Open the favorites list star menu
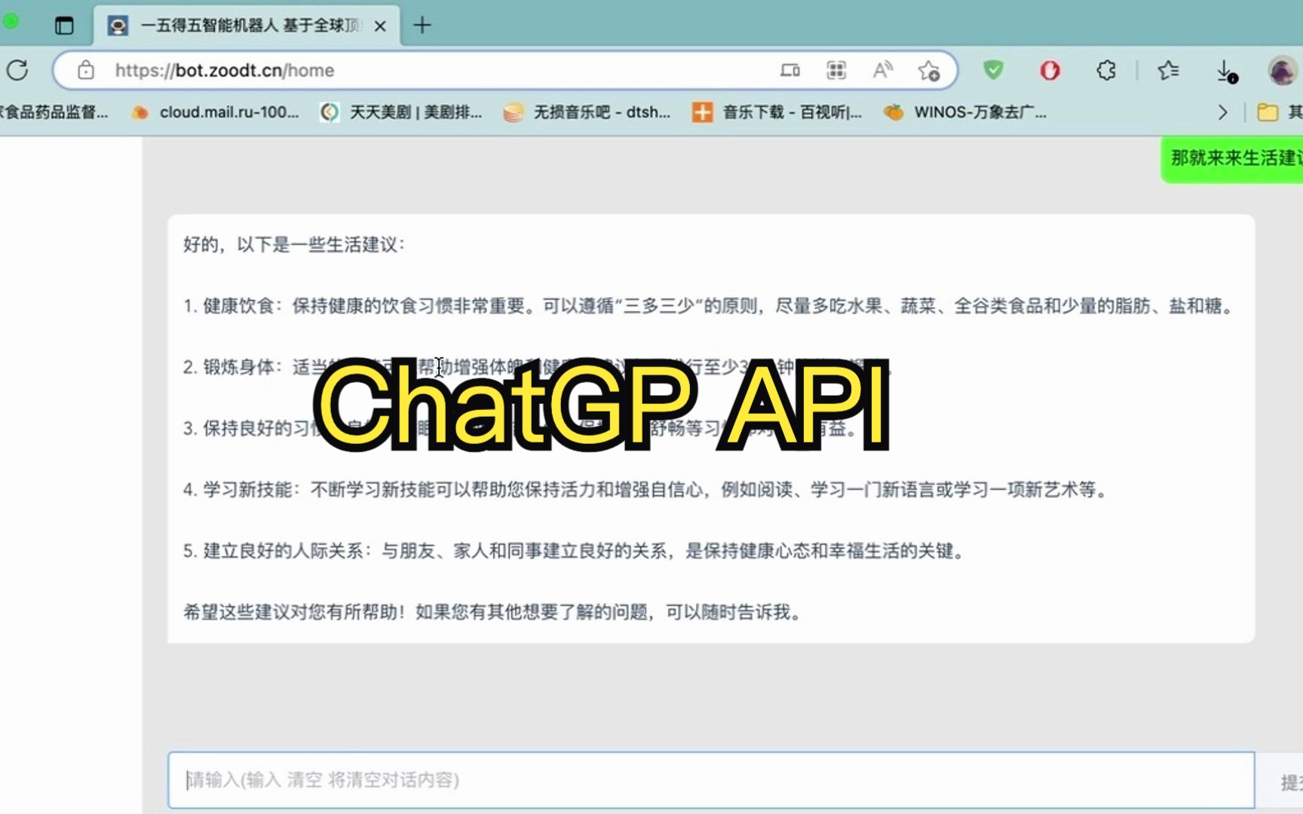The width and height of the screenshot is (1303, 814). (x=1168, y=70)
